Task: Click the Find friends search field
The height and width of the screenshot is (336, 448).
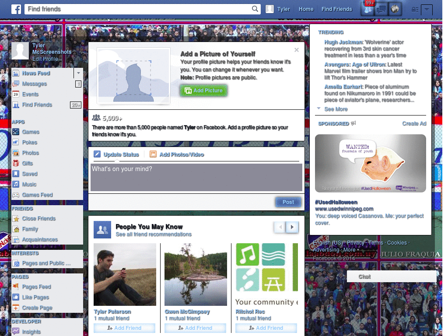Action: [138, 9]
